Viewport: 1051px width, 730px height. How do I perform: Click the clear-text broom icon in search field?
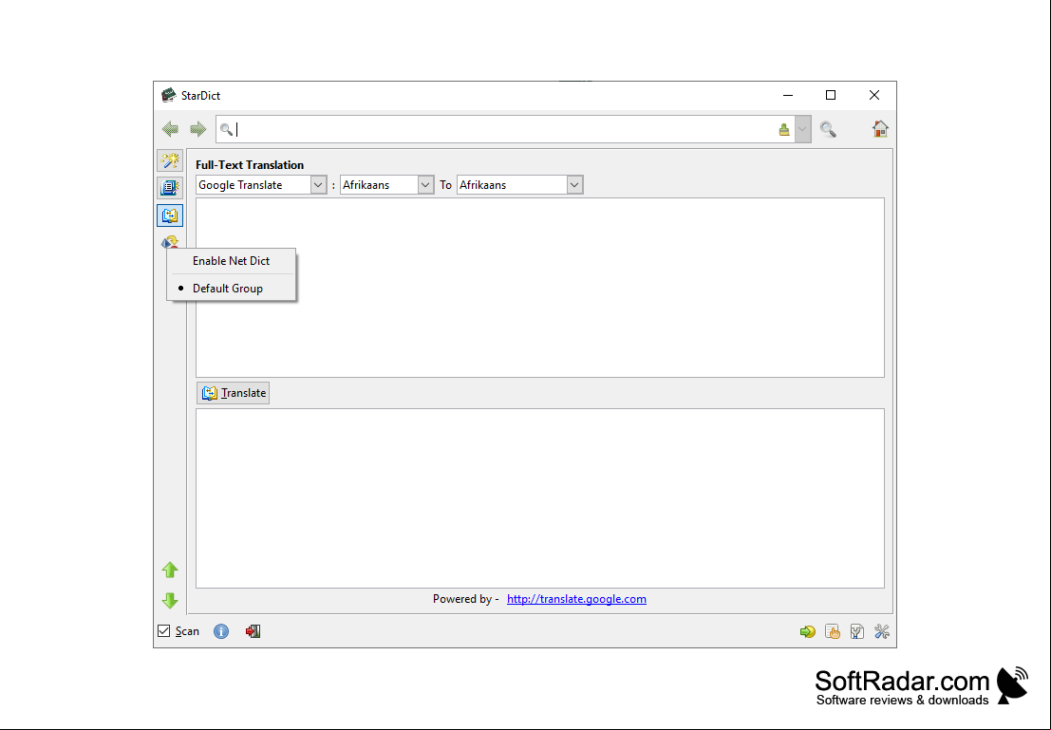(784, 129)
